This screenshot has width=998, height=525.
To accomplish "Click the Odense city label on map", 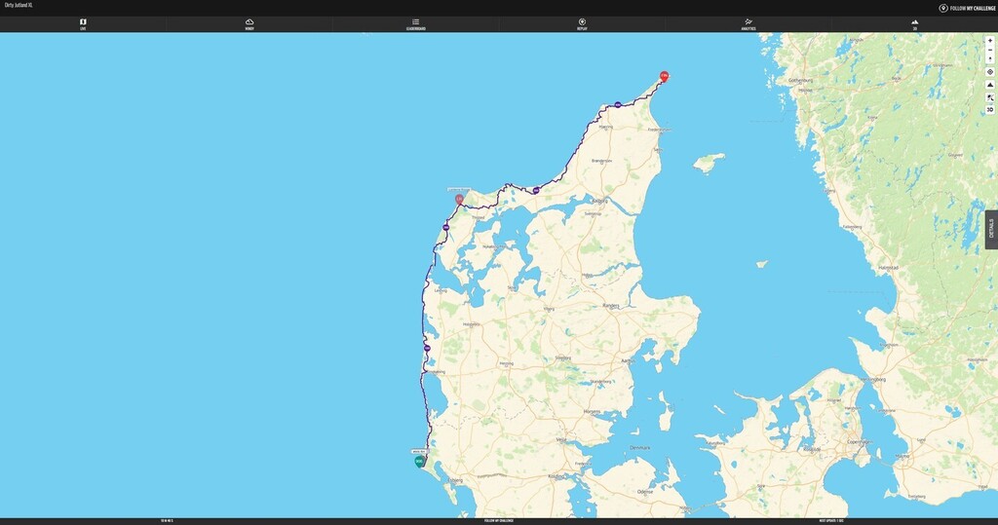I will [x=645, y=492].
